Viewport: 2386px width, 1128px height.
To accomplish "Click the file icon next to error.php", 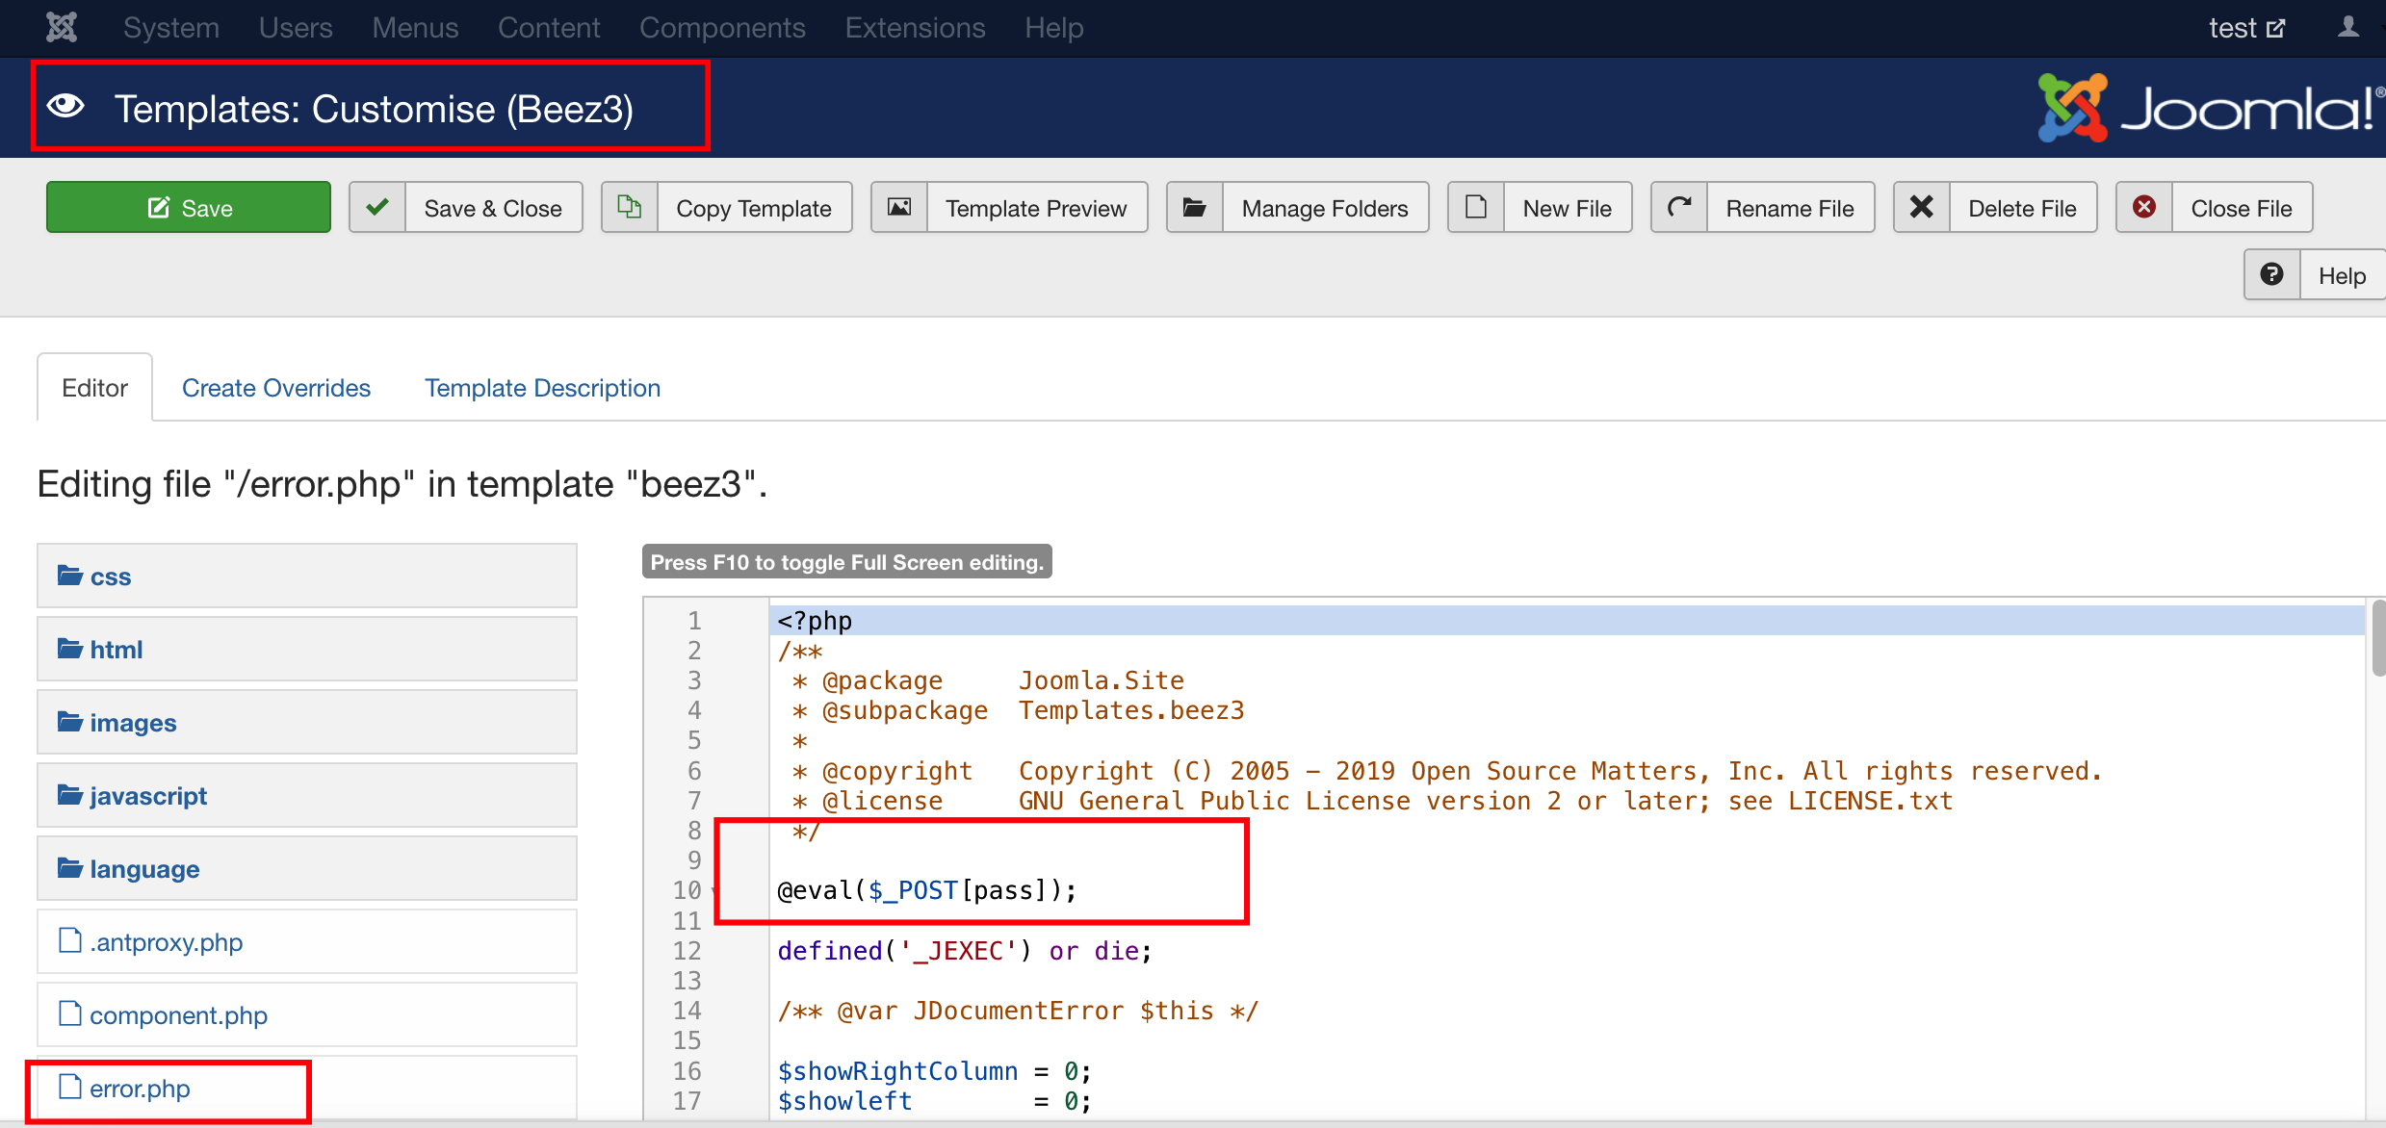I will 69,1087.
